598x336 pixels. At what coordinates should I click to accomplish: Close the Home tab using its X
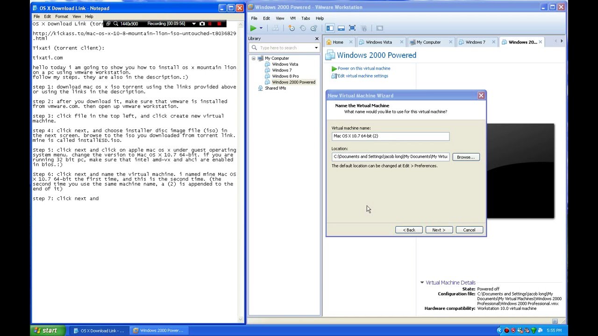pyautogui.click(x=351, y=42)
